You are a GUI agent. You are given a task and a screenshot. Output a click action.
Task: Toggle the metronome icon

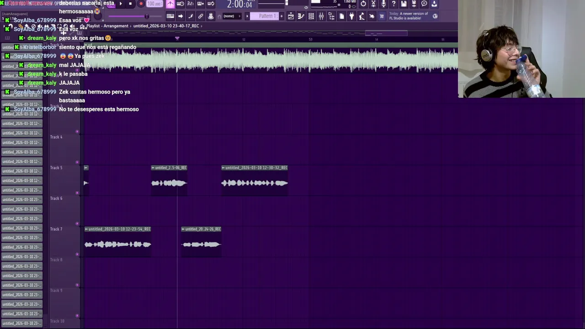pos(170,4)
